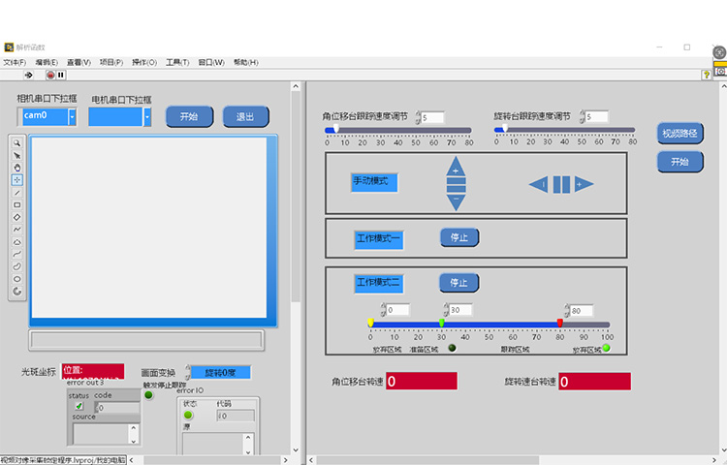Open the 画面变换 旋转0度 selector
The image size is (727, 465).
219,372
